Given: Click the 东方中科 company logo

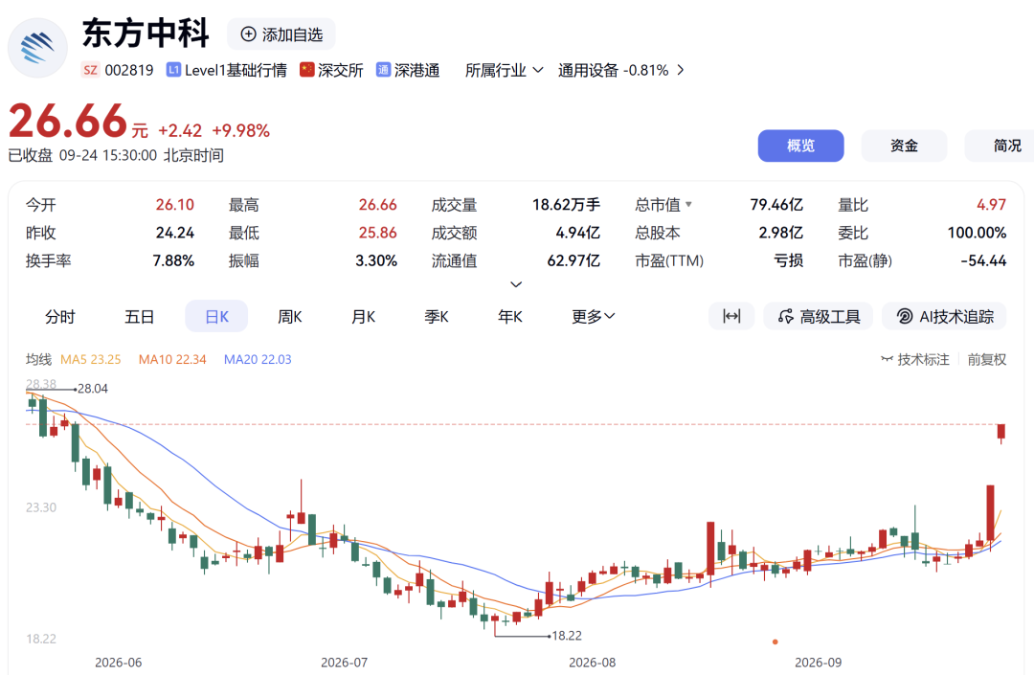Looking at the screenshot, I should [37, 48].
